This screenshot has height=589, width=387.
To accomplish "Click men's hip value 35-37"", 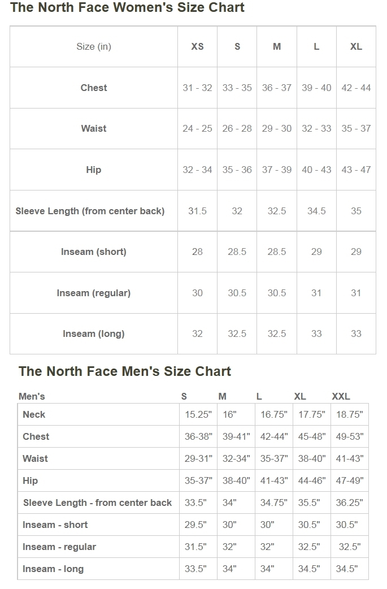I will (x=198, y=480).
